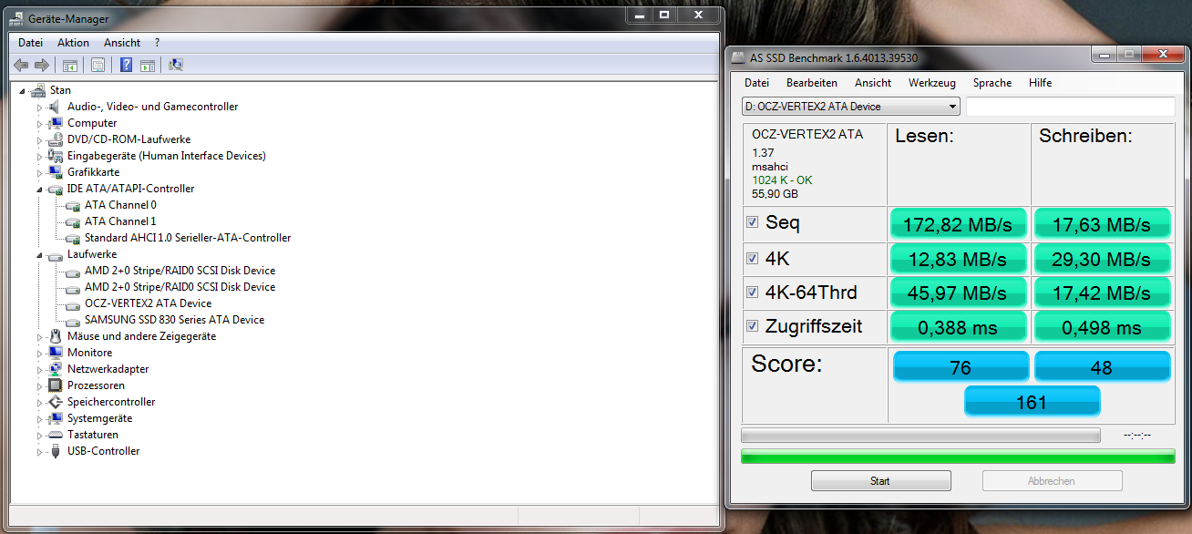Image resolution: width=1192 pixels, height=534 pixels.
Task: Expand the Grafikkarte tree node
Action: point(39,172)
